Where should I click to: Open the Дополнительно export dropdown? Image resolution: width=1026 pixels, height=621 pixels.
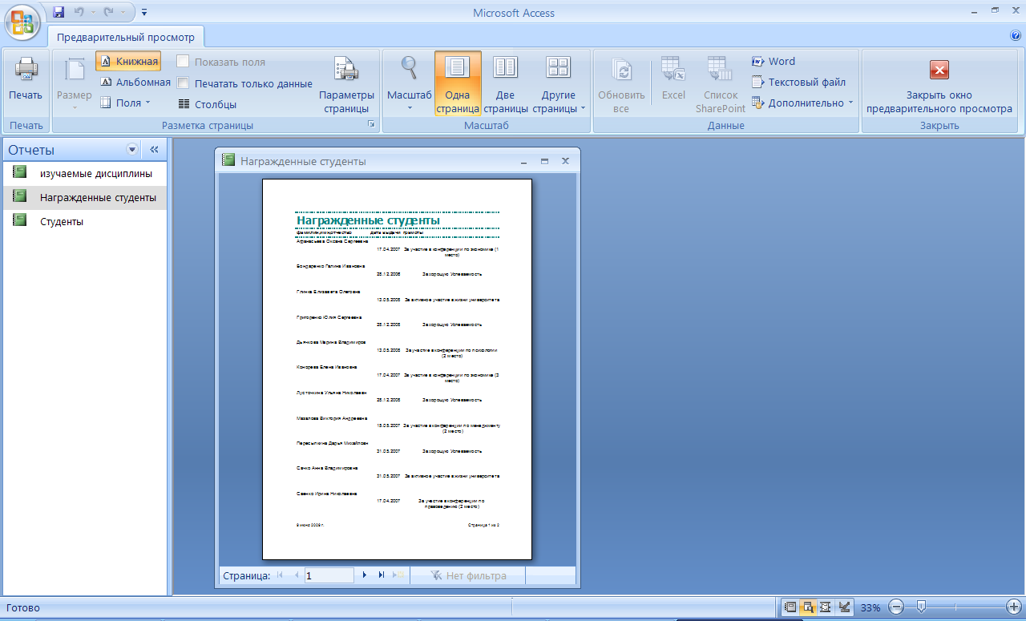(802, 103)
